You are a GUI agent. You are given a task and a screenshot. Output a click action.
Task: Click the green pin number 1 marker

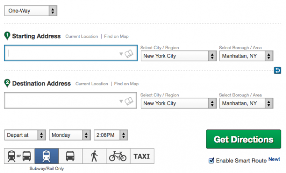(7, 36)
